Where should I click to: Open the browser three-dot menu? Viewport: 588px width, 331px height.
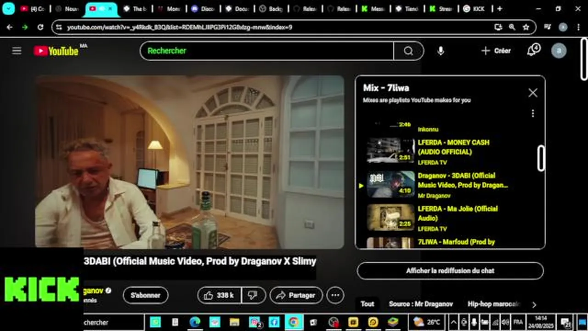coord(578,27)
